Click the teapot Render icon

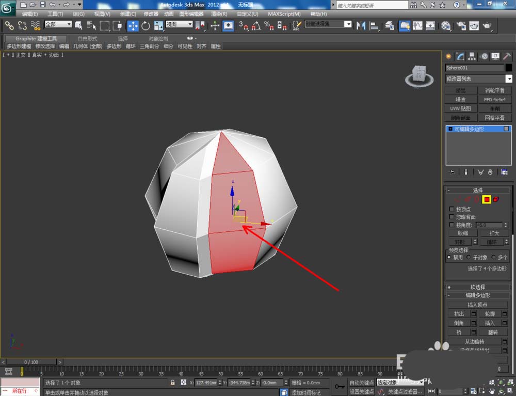pos(486,25)
